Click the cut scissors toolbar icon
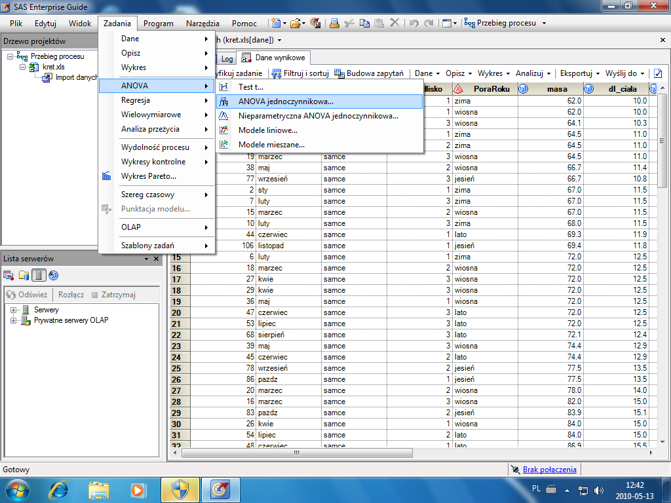 pyautogui.click(x=349, y=23)
